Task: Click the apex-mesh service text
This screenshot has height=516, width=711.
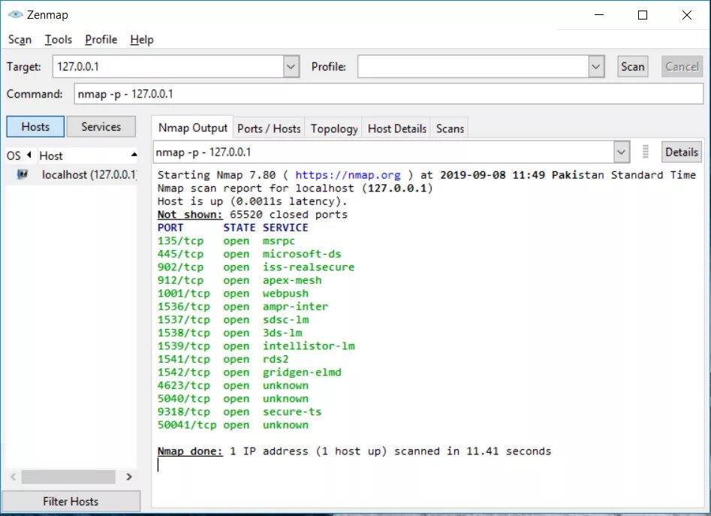Action: point(292,280)
